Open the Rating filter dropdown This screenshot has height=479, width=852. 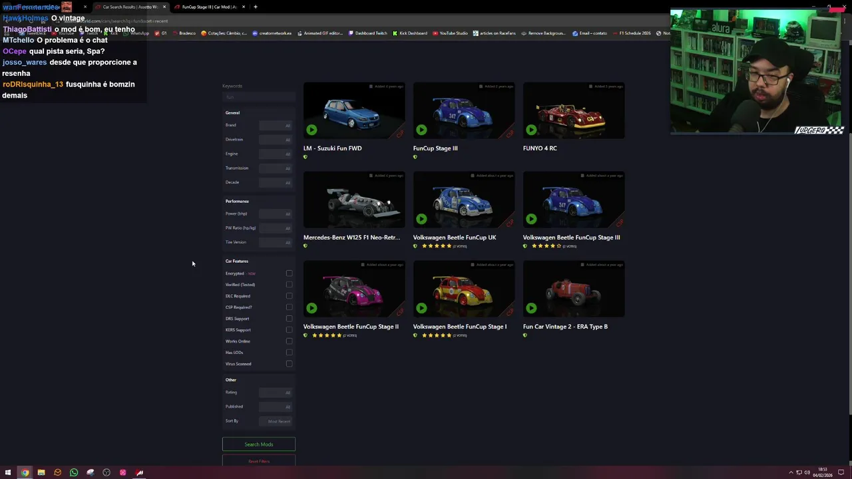pyautogui.click(x=276, y=393)
